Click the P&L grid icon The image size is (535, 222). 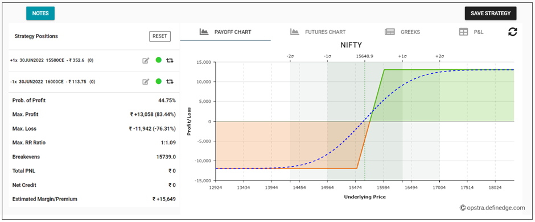point(463,32)
